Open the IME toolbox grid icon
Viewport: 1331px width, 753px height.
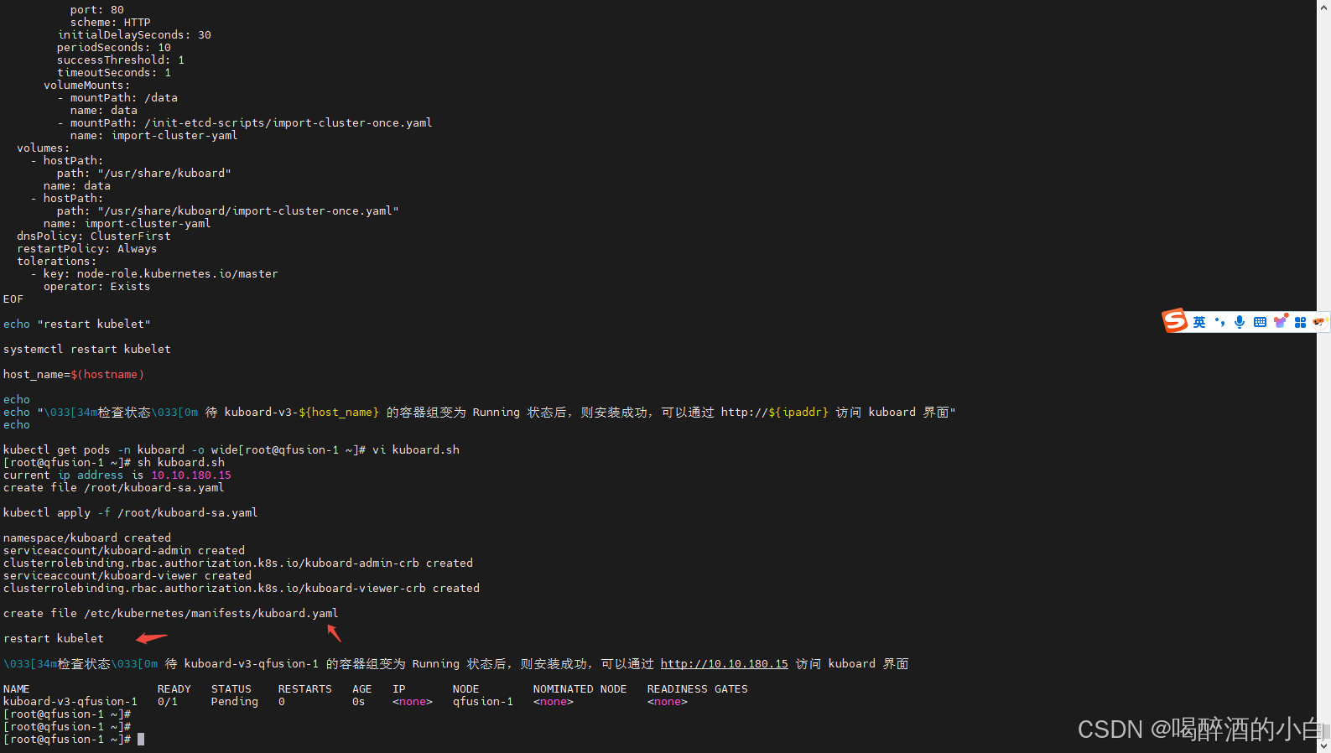[x=1300, y=322]
